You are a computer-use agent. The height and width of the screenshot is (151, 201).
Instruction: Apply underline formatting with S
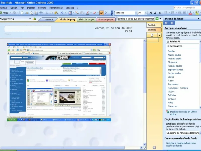coord(160,13)
